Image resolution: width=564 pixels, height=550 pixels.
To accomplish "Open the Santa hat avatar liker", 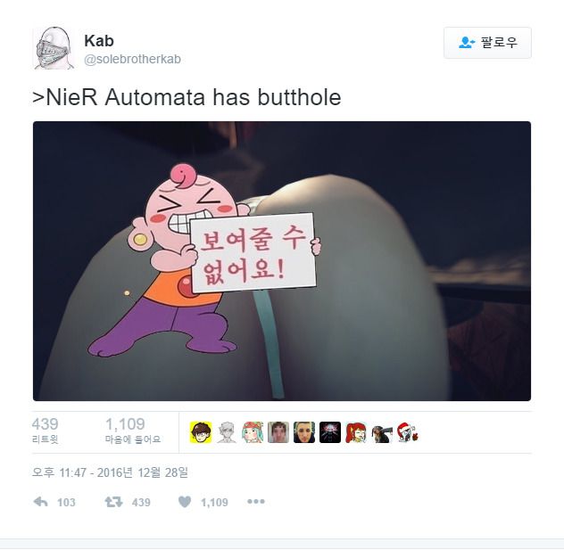I will [x=408, y=432].
